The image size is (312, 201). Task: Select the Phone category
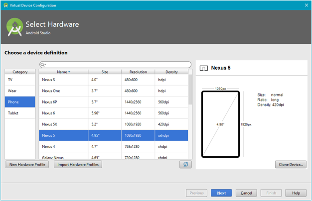pyautogui.click(x=20, y=102)
